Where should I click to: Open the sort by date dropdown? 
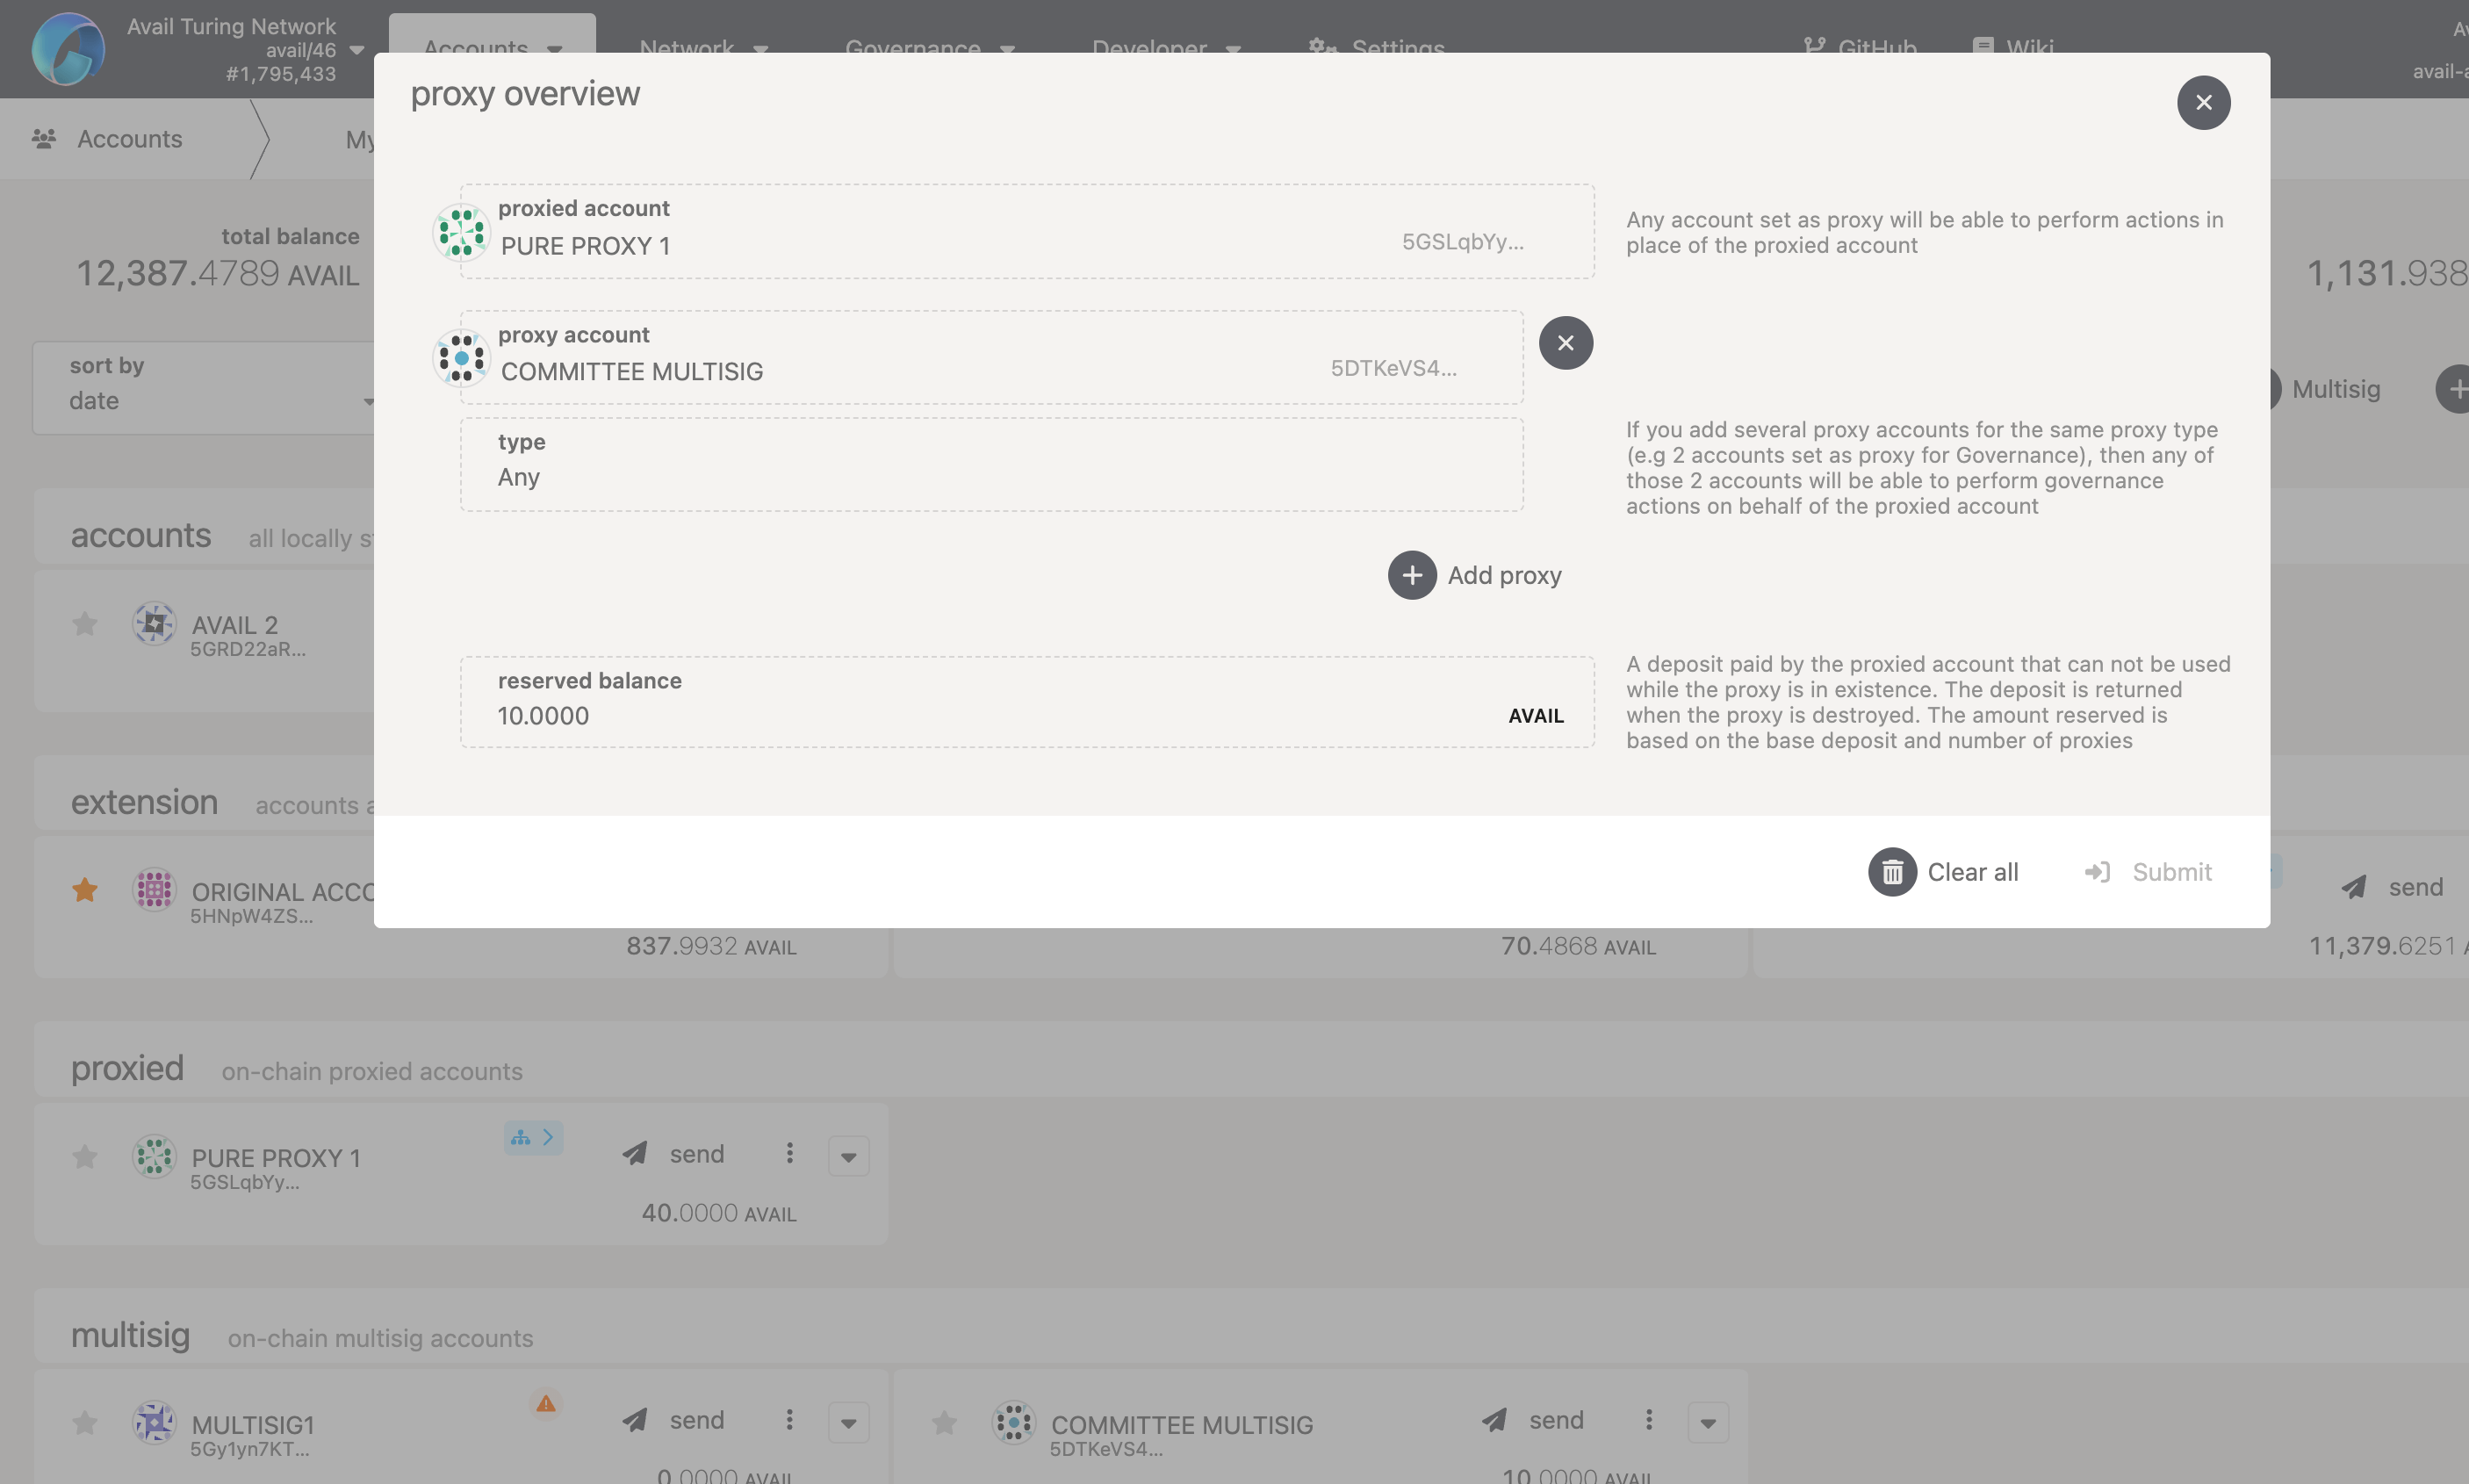point(210,388)
